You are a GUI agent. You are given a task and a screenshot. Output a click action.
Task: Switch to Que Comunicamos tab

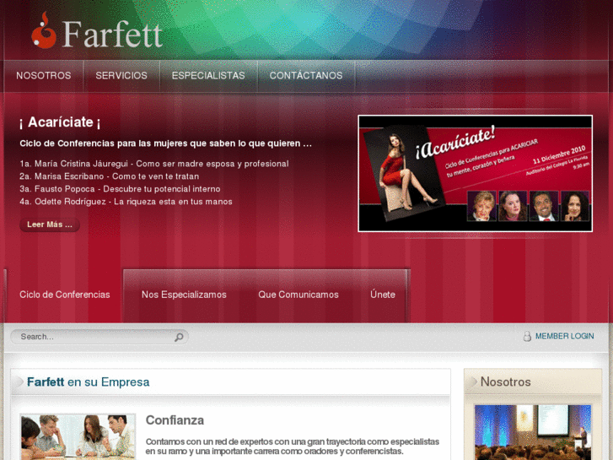[x=298, y=295]
